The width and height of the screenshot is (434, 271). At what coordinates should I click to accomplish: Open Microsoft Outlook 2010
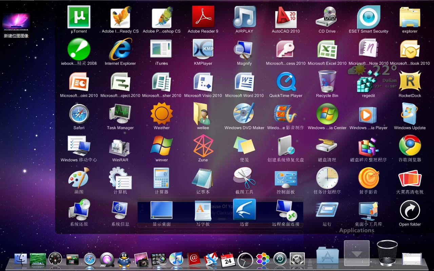[410, 49]
